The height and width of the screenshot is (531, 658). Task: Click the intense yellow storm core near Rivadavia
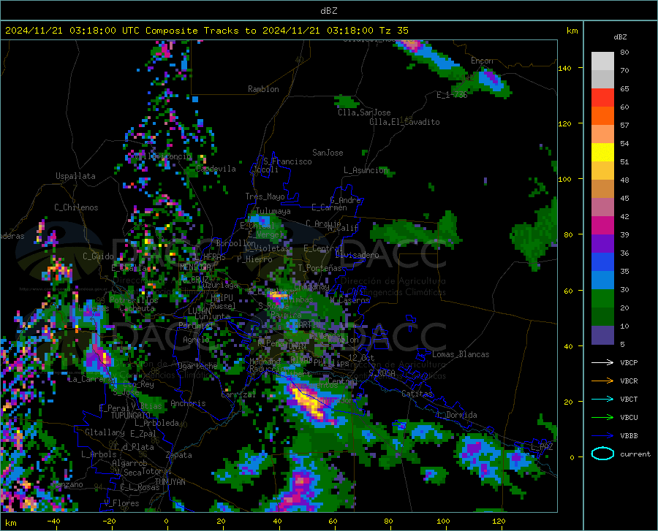[309, 403]
